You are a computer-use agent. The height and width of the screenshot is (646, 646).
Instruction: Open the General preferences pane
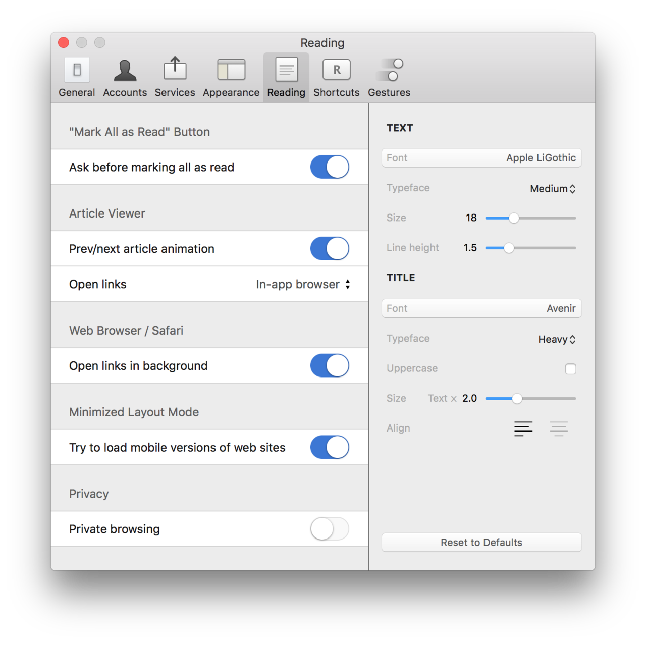point(77,77)
